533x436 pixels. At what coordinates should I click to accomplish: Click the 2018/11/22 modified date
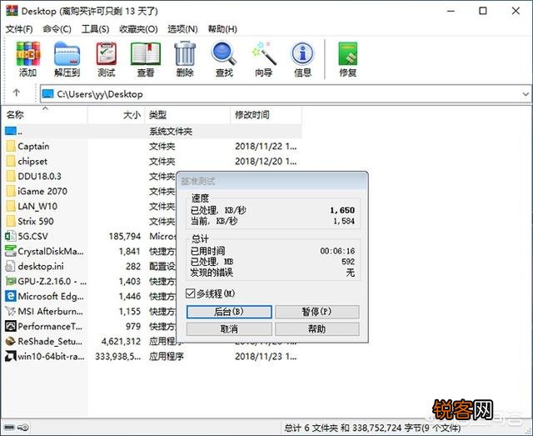(x=266, y=147)
